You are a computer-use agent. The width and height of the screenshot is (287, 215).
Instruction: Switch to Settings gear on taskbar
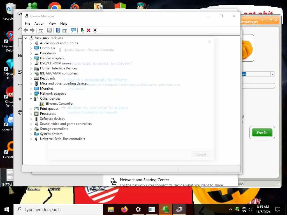tap(138, 209)
